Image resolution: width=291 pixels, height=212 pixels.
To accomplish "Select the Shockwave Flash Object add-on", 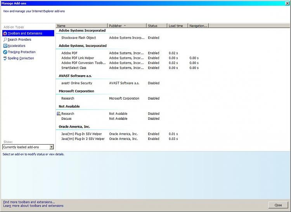I will [x=78, y=38].
